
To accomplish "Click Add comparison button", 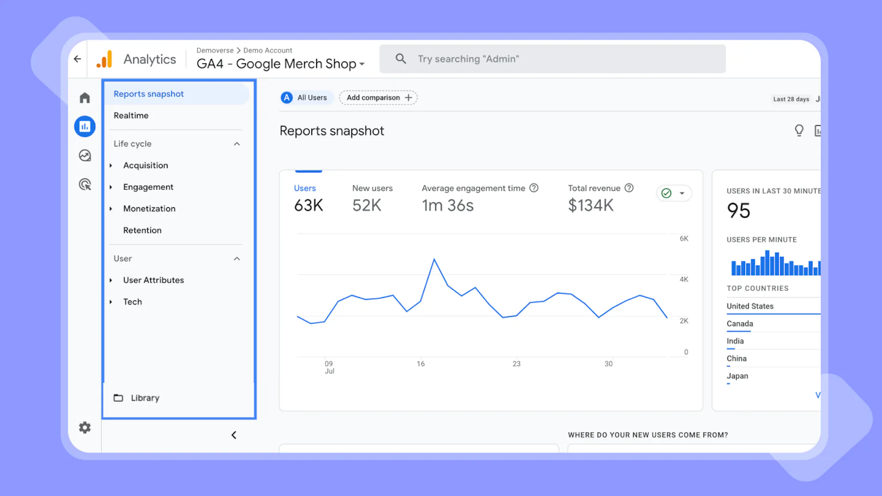I will [378, 97].
